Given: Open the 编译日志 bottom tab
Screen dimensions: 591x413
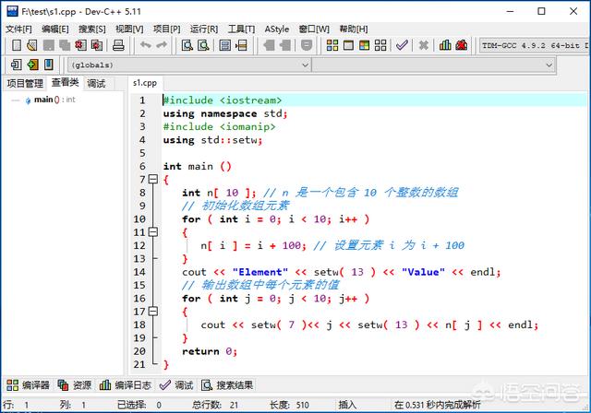Looking at the screenshot, I should 126,384.
